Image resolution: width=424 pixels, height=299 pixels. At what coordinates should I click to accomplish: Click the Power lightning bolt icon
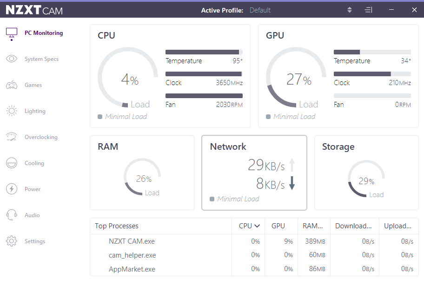pyautogui.click(x=12, y=189)
